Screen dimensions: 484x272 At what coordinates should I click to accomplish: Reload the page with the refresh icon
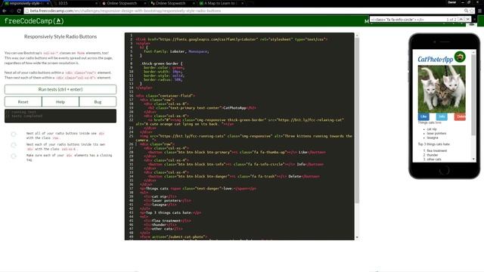coord(19,11)
